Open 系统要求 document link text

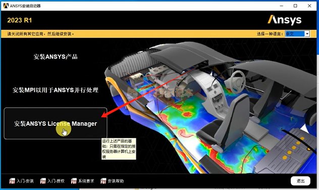(x=86, y=181)
